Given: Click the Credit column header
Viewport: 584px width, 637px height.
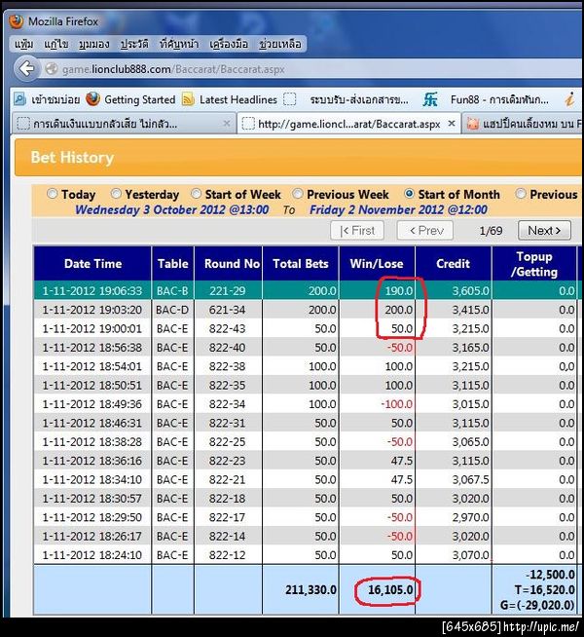Looking at the screenshot, I should click(x=453, y=264).
